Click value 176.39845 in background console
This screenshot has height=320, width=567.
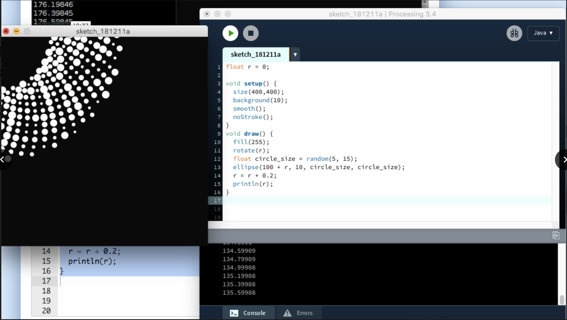pyautogui.click(x=53, y=13)
